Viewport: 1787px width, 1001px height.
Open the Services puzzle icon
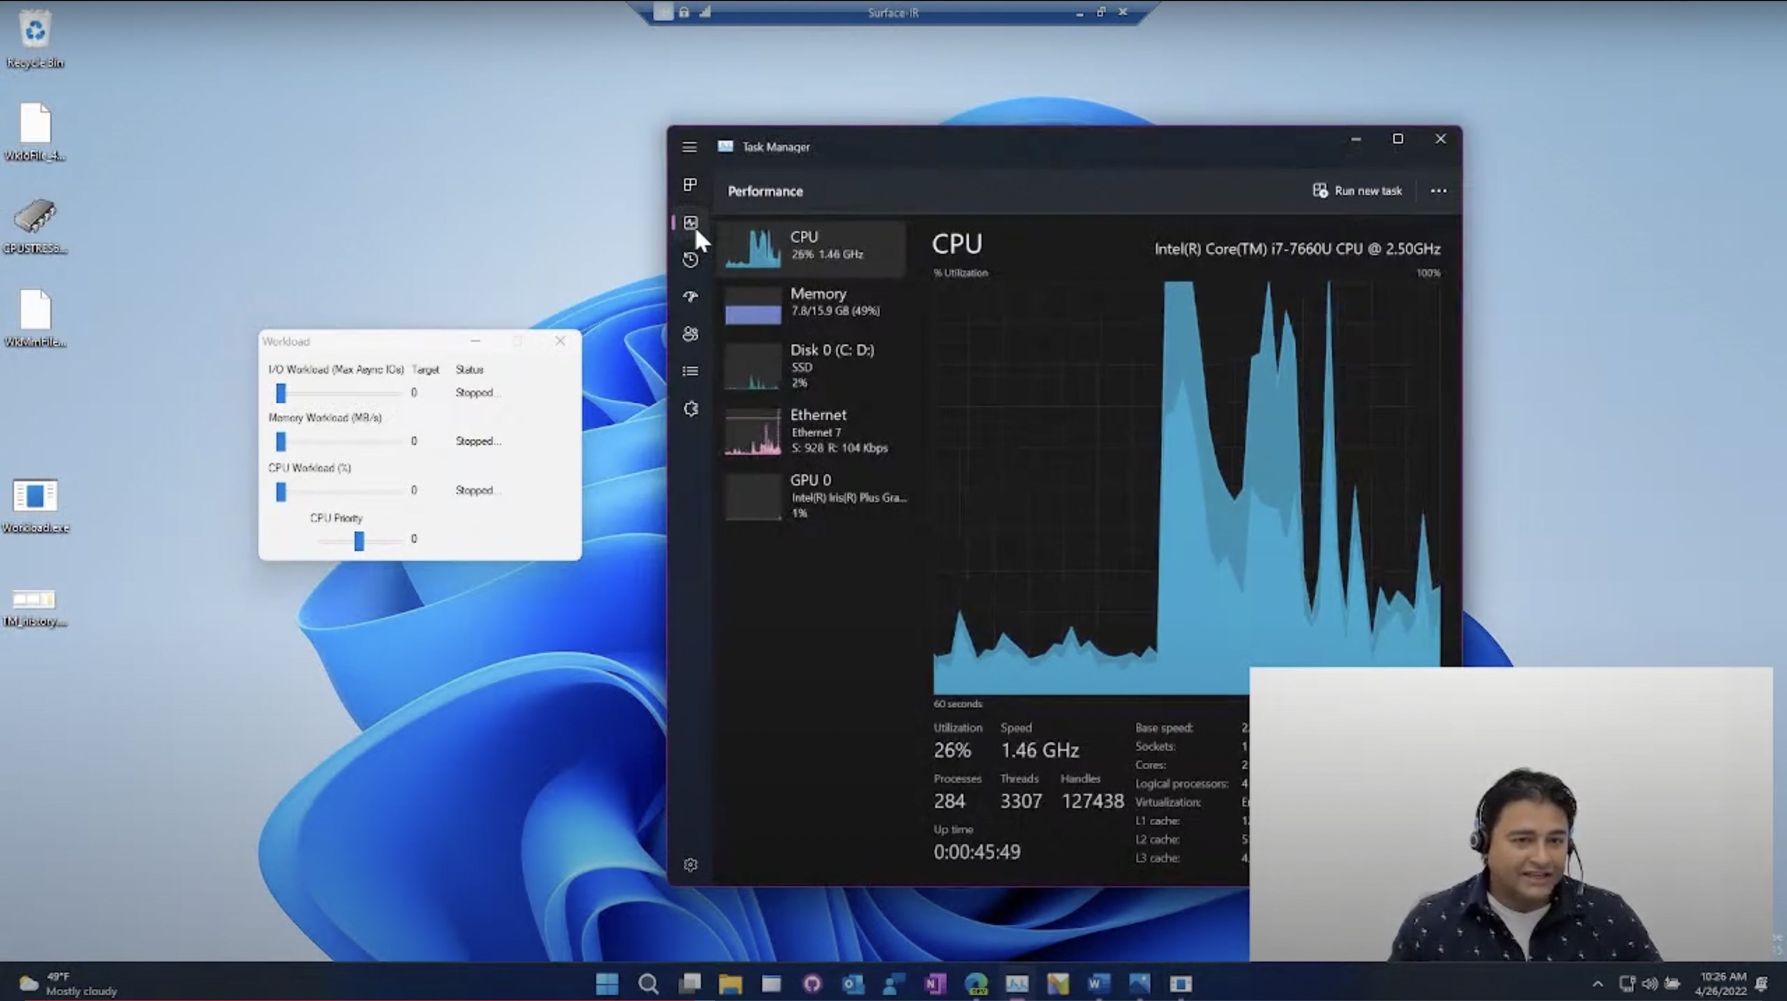coord(690,409)
